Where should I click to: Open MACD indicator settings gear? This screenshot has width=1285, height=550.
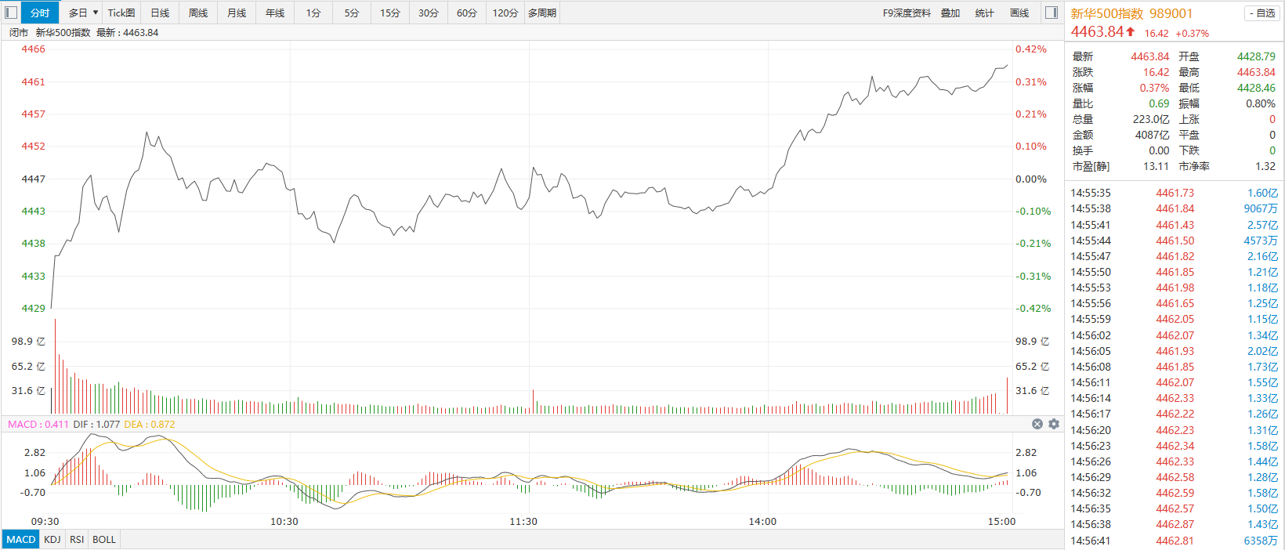pos(1054,424)
